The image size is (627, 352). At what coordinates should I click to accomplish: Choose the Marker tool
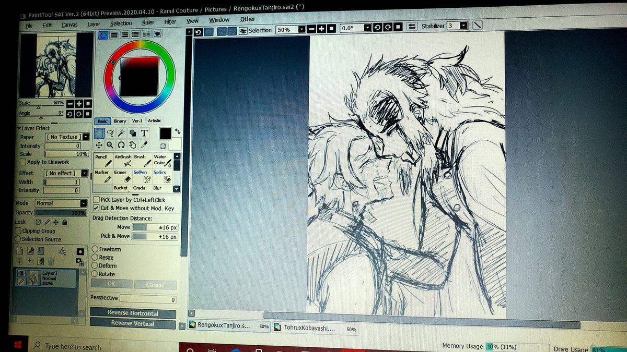(x=103, y=176)
